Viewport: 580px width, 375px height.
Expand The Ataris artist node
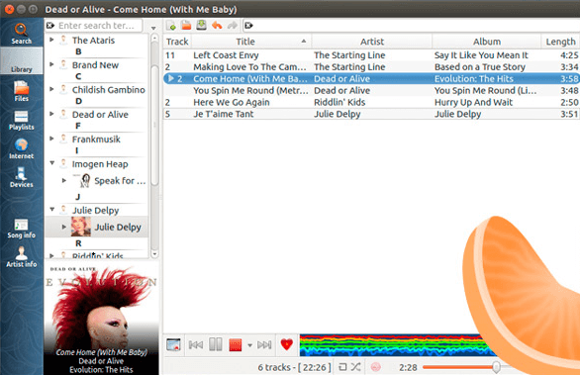(x=51, y=40)
